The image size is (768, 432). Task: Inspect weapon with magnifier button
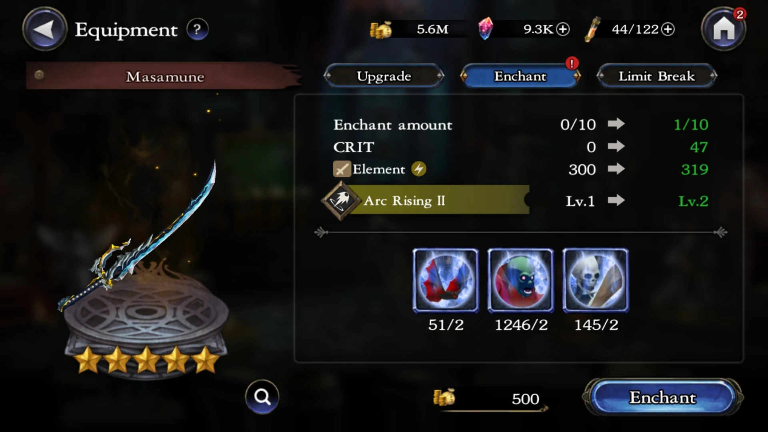pyautogui.click(x=262, y=396)
